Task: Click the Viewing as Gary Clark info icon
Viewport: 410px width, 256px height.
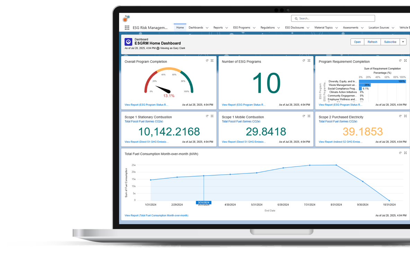Action: pos(158,48)
